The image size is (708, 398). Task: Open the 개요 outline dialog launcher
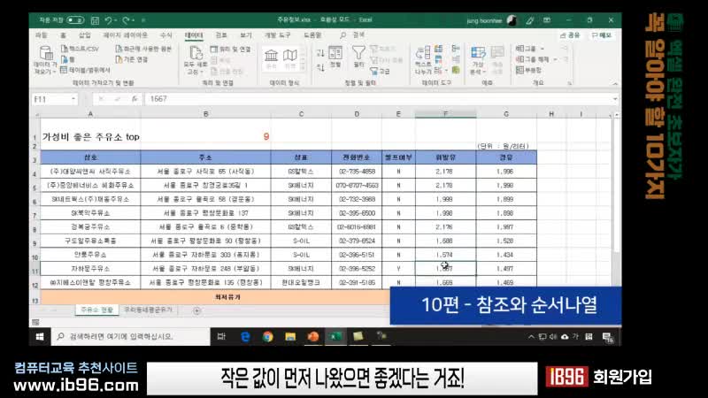tap(569, 83)
